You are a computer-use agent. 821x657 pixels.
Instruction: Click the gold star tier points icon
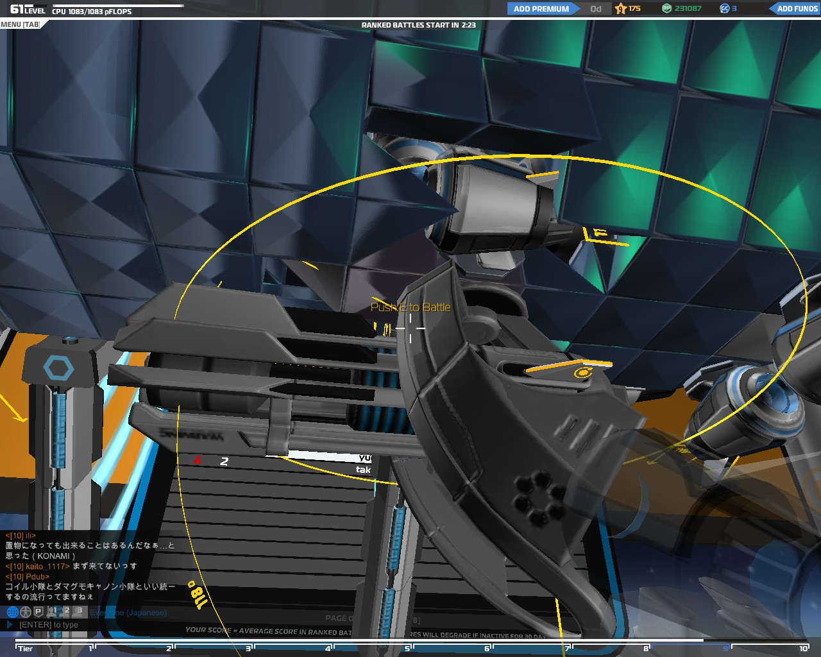click(x=620, y=9)
